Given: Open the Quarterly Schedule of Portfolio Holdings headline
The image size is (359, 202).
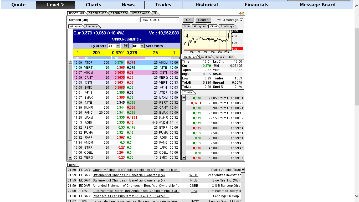Looking at the screenshot, I should [x=136, y=170].
